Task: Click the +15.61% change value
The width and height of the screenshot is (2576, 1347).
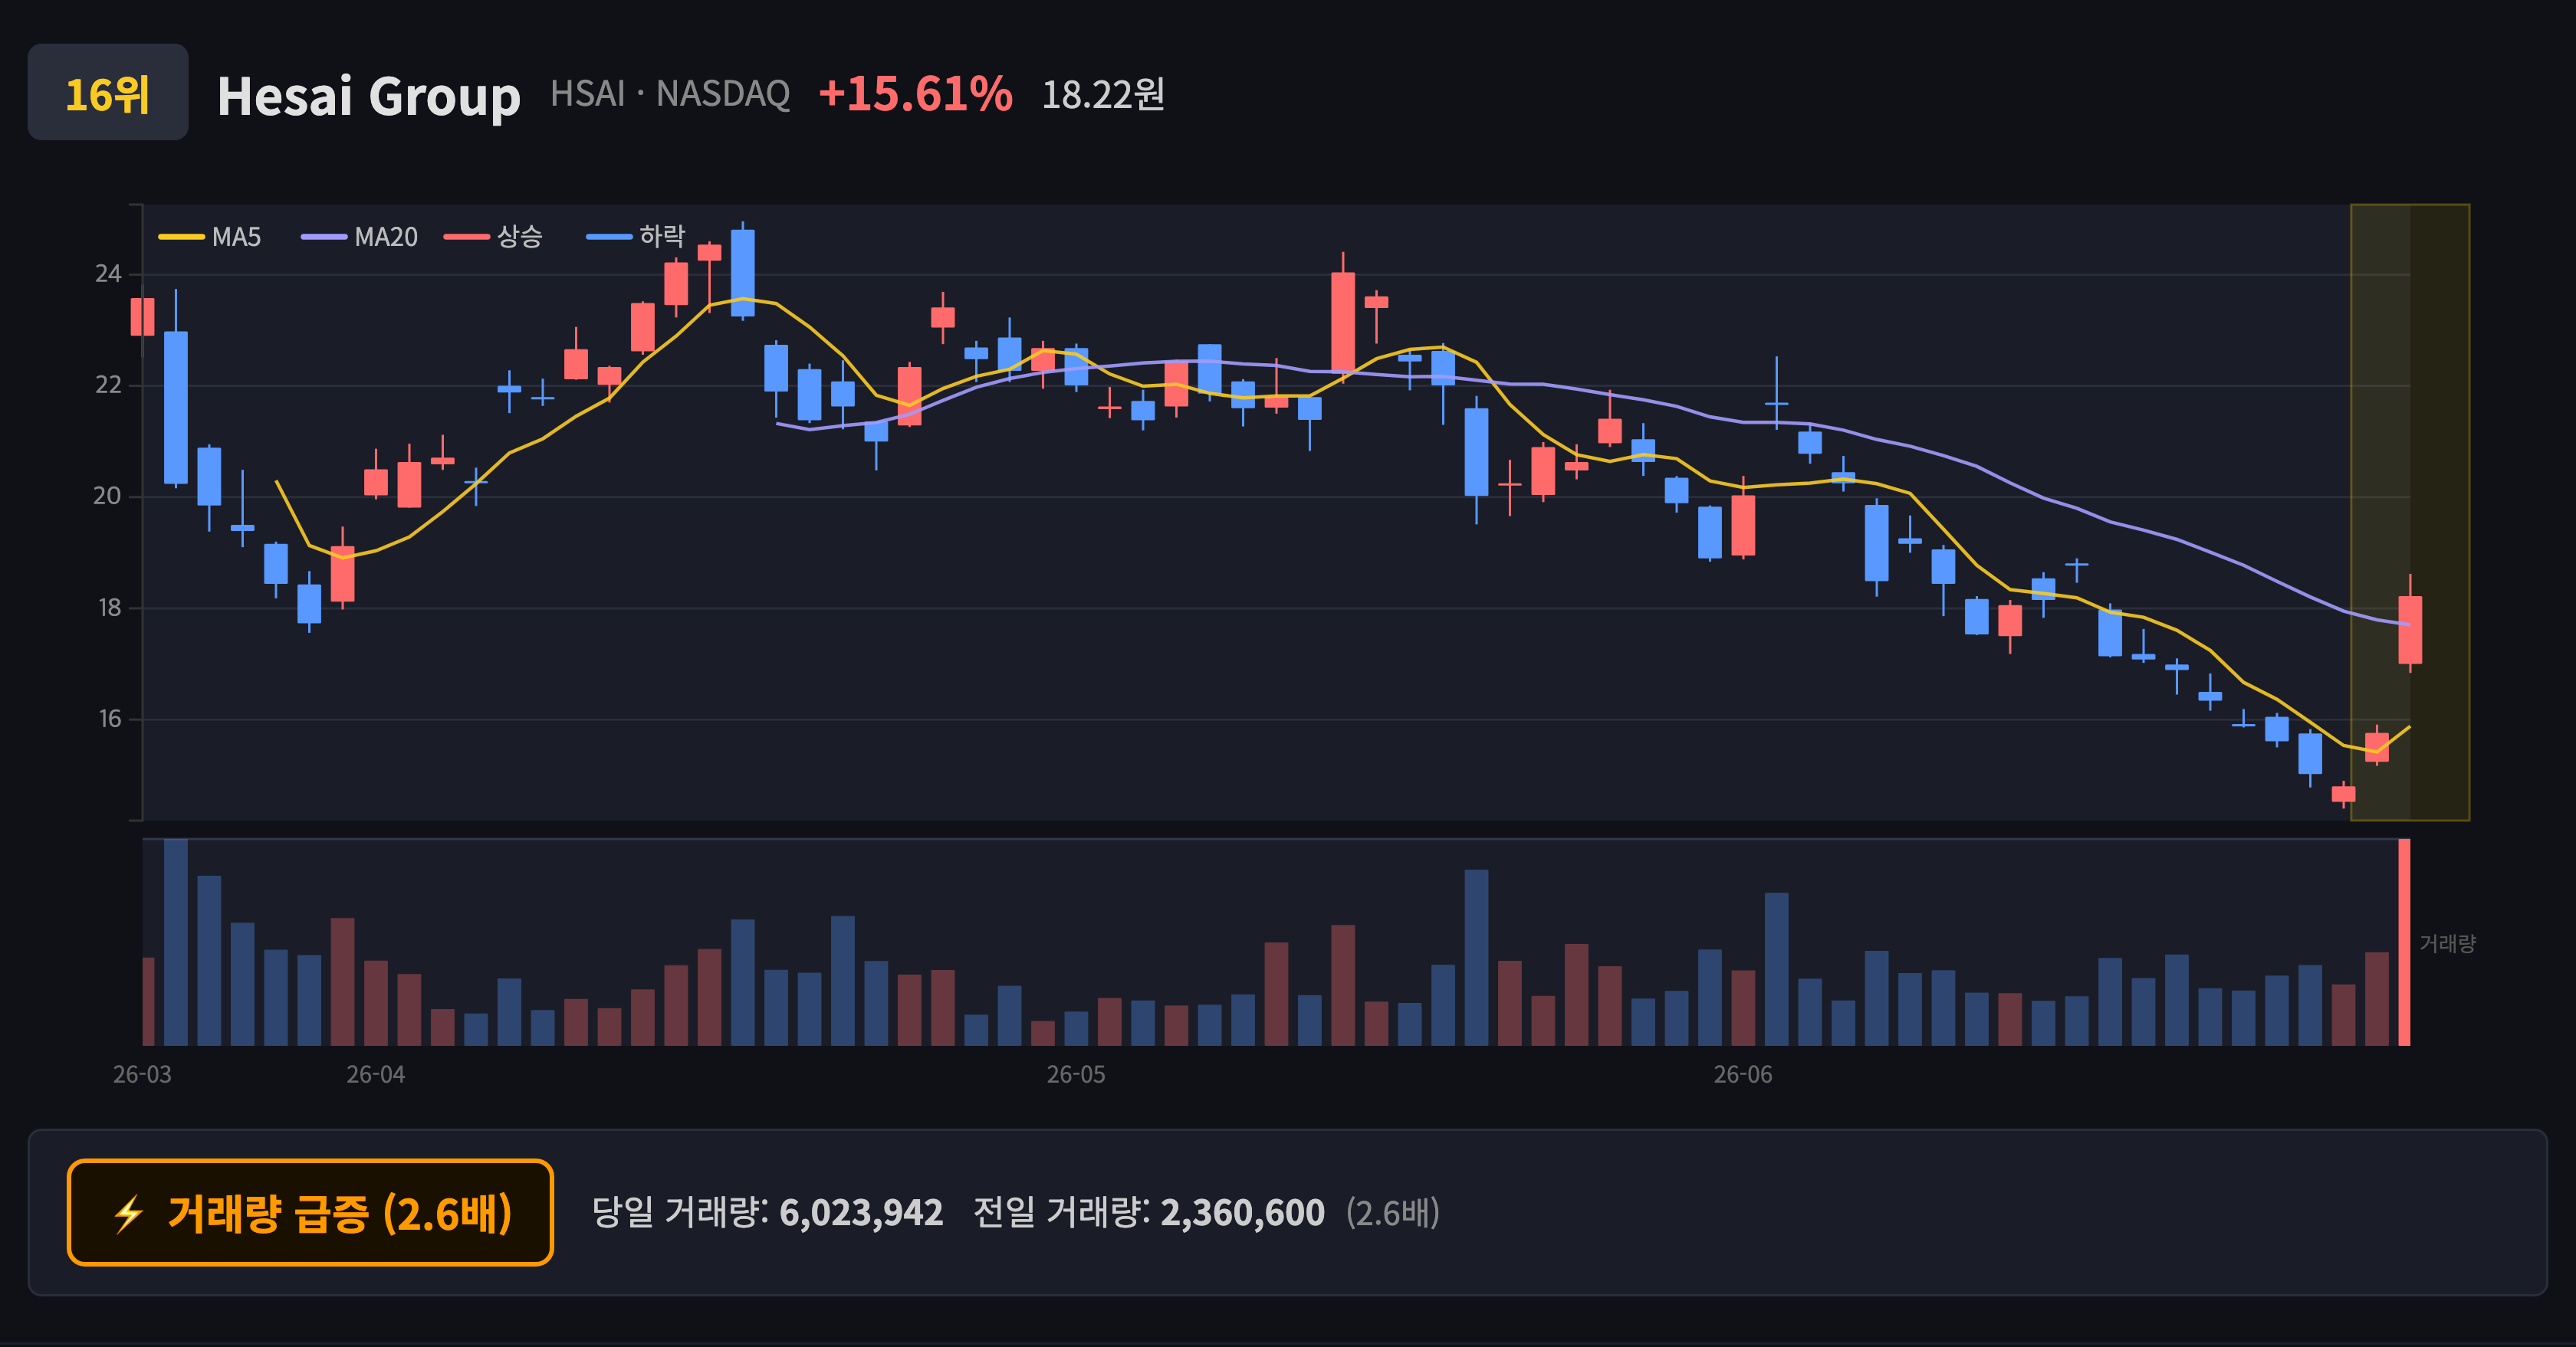Action: [915, 94]
